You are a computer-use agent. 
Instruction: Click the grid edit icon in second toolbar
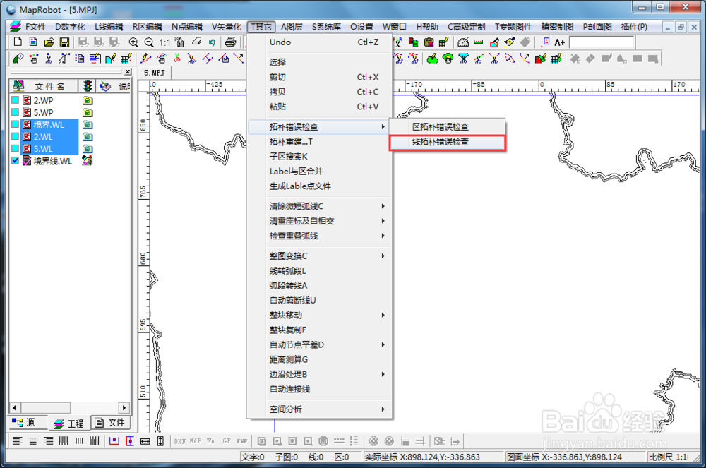click(126, 59)
